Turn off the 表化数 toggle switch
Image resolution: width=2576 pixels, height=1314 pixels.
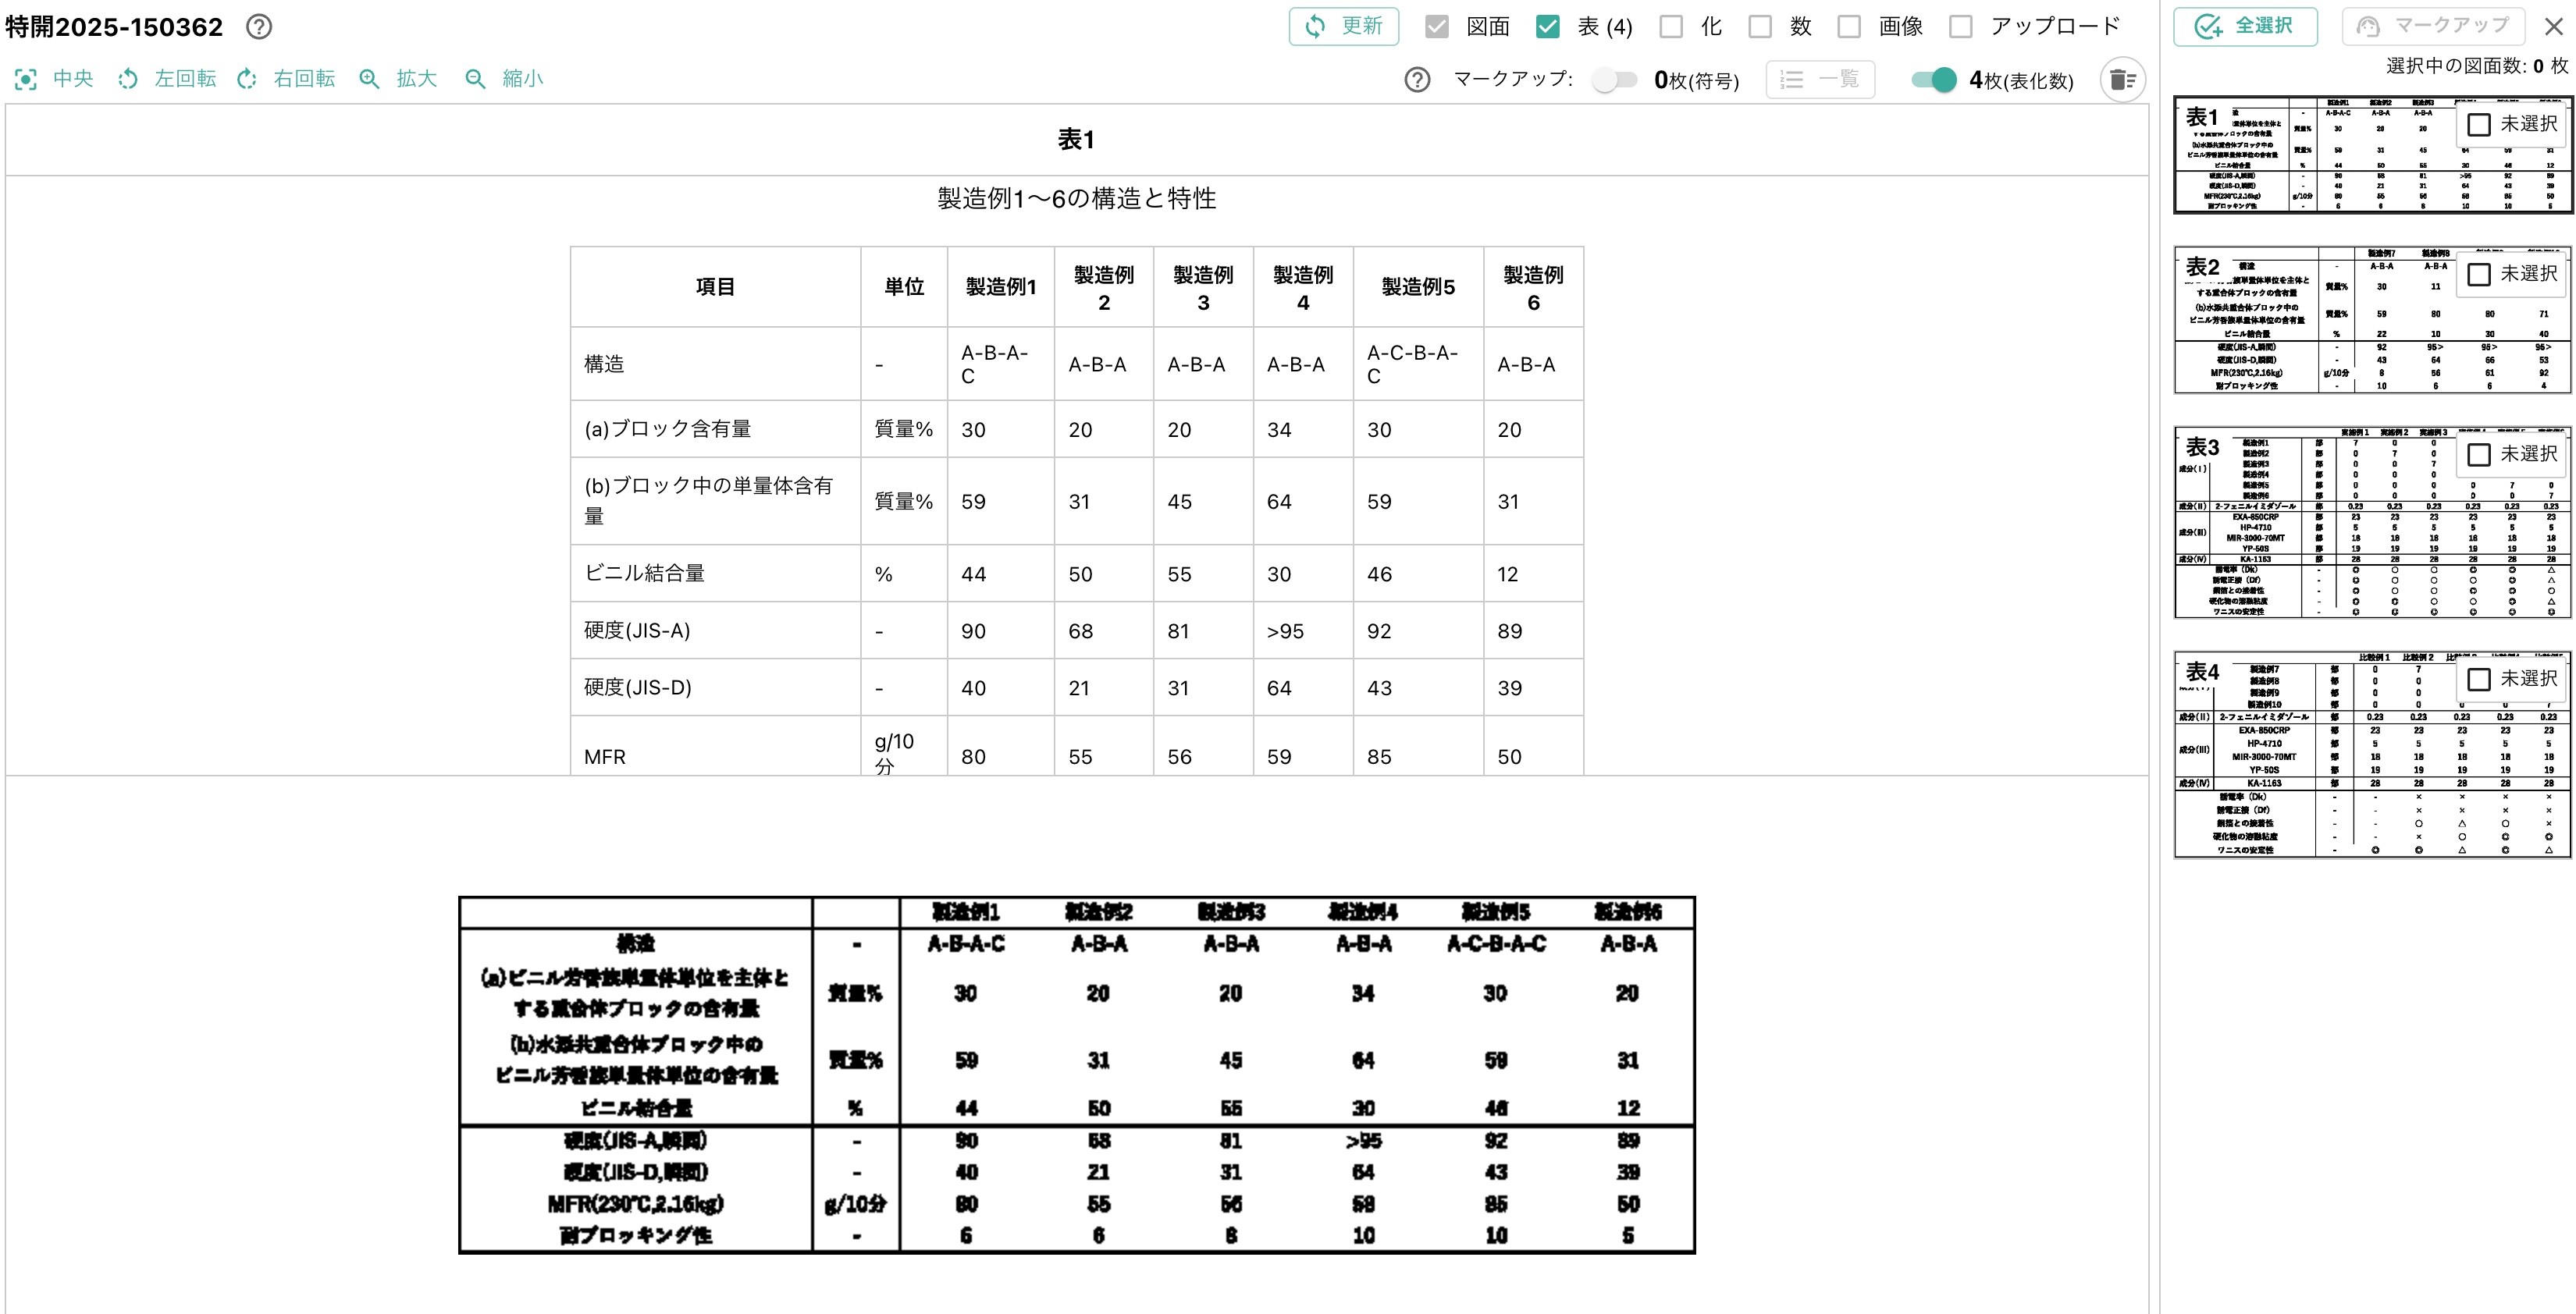tap(1934, 80)
